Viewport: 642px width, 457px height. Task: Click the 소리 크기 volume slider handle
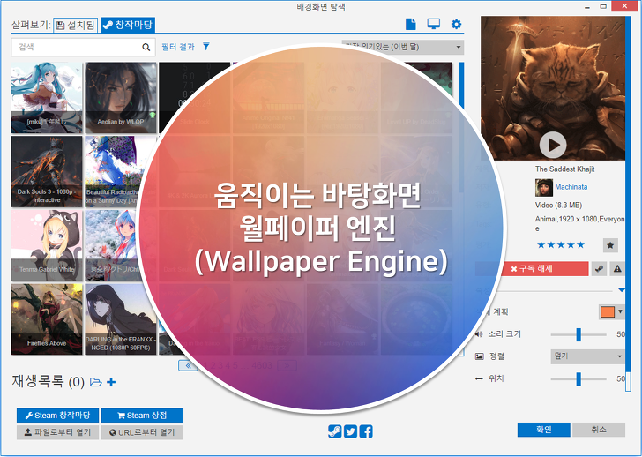tap(579, 334)
